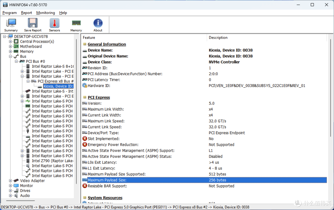Expand the Audio tree node
Image resolution: width=334 pixels, height=210 pixels.
[x=10, y=195]
